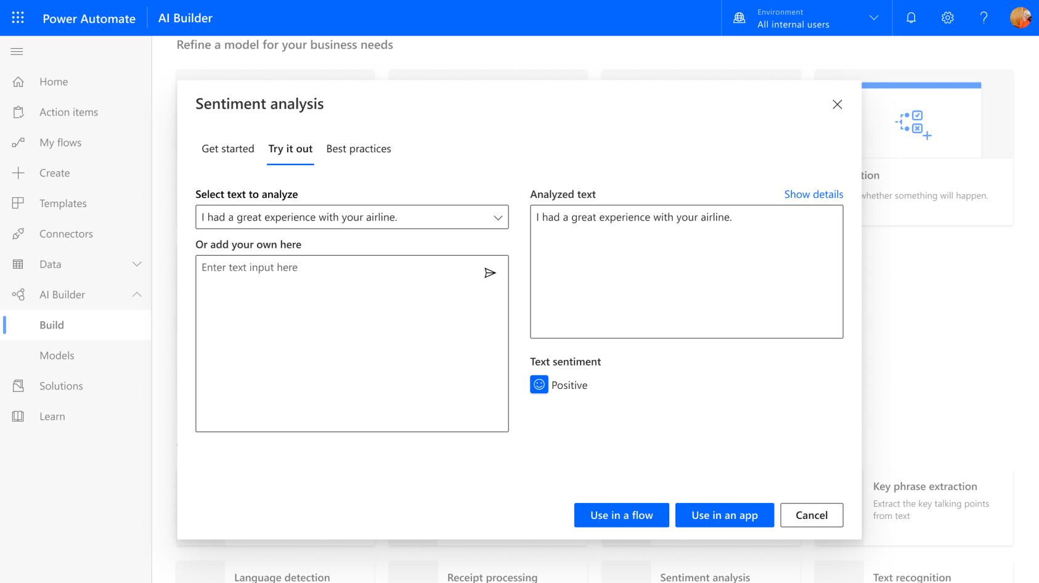Switch to the Get started tab
The height and width of the screenshot is (583, 1039).
(228, 149)
